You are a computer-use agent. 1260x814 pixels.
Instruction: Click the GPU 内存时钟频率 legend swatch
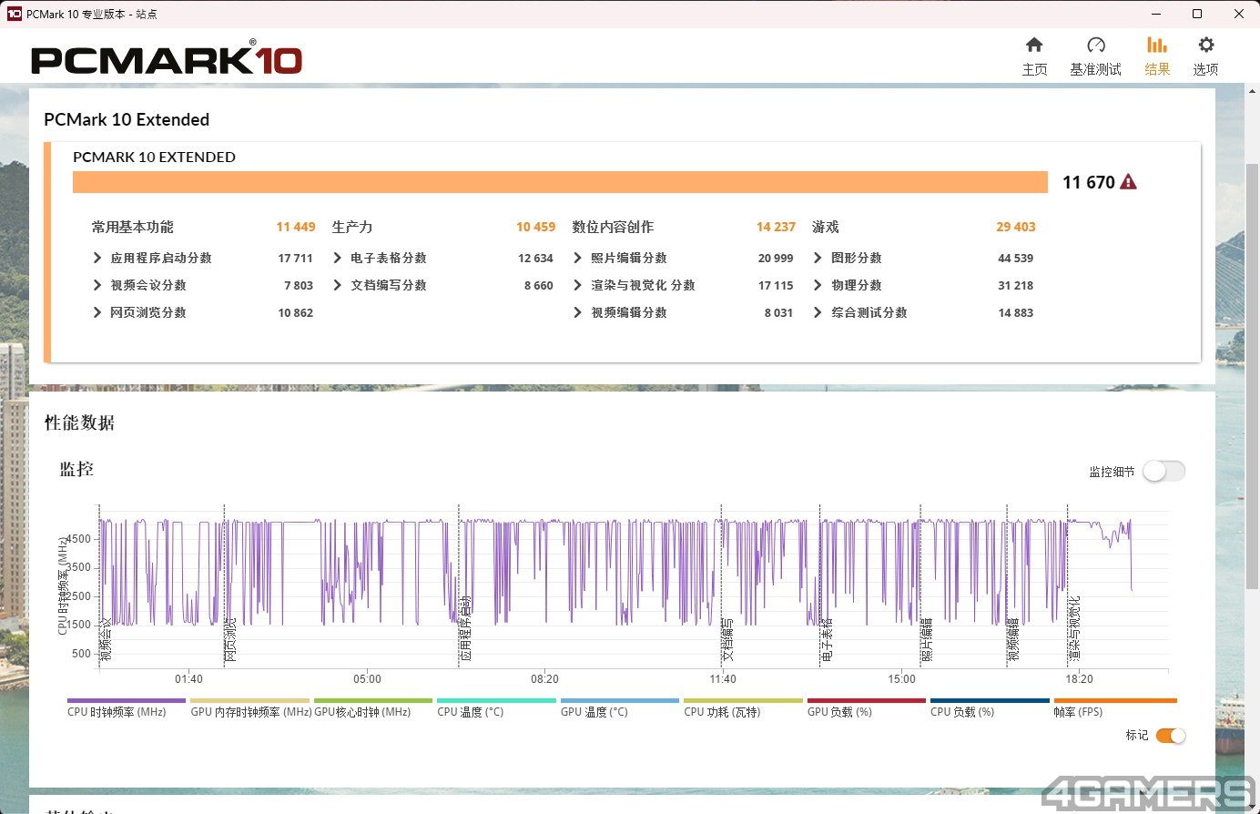click(250, 701)
